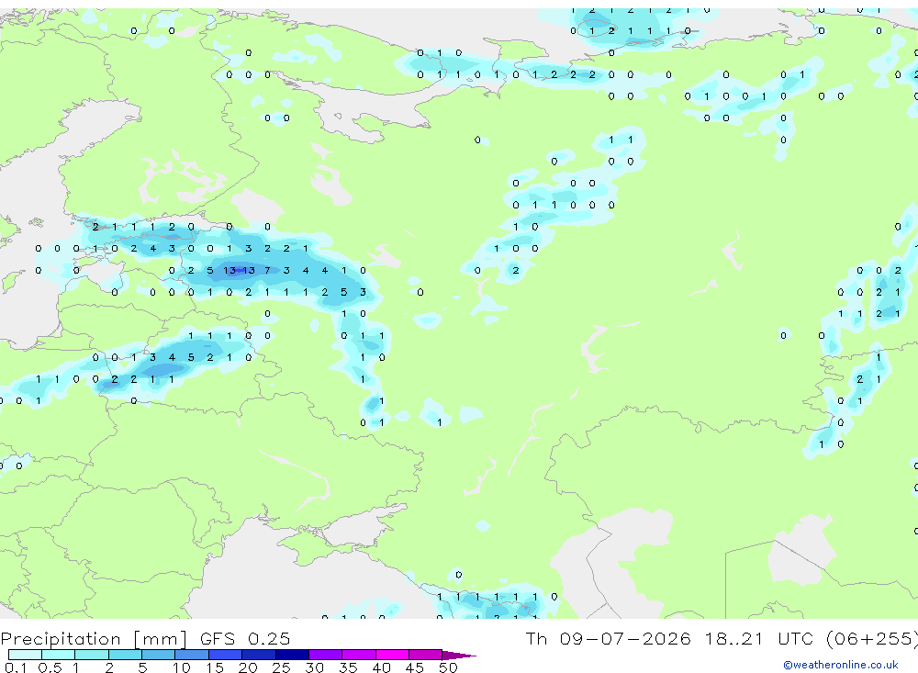Click the 45–50 mm legend color swatch
The height and width of the screenshot is (673, 918).
tap(425, 655)
